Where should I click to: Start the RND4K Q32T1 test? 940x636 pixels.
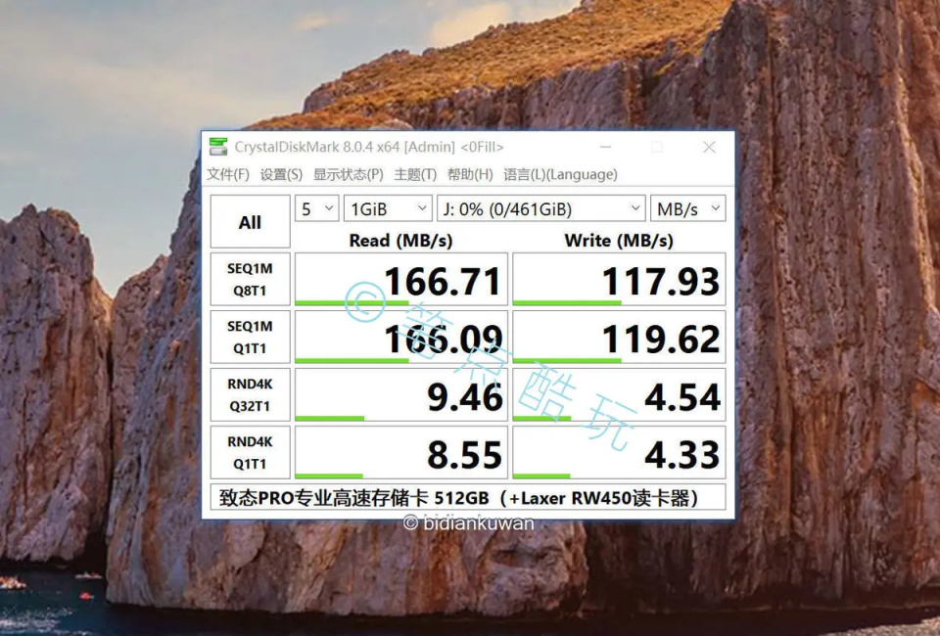click(250, 394)
